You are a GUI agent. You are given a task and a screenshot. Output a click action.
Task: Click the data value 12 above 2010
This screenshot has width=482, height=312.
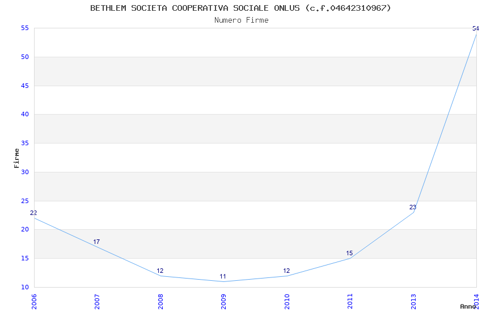pos(286,271)
